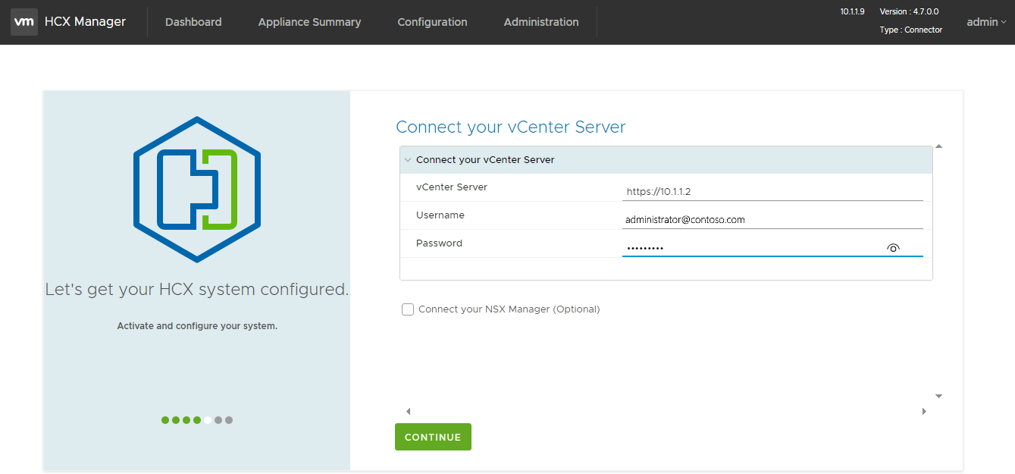Screen dimensions: 1015x474
Task: Click the Type : Connector text
Action: pyautogui.click(x=911, y=30)
